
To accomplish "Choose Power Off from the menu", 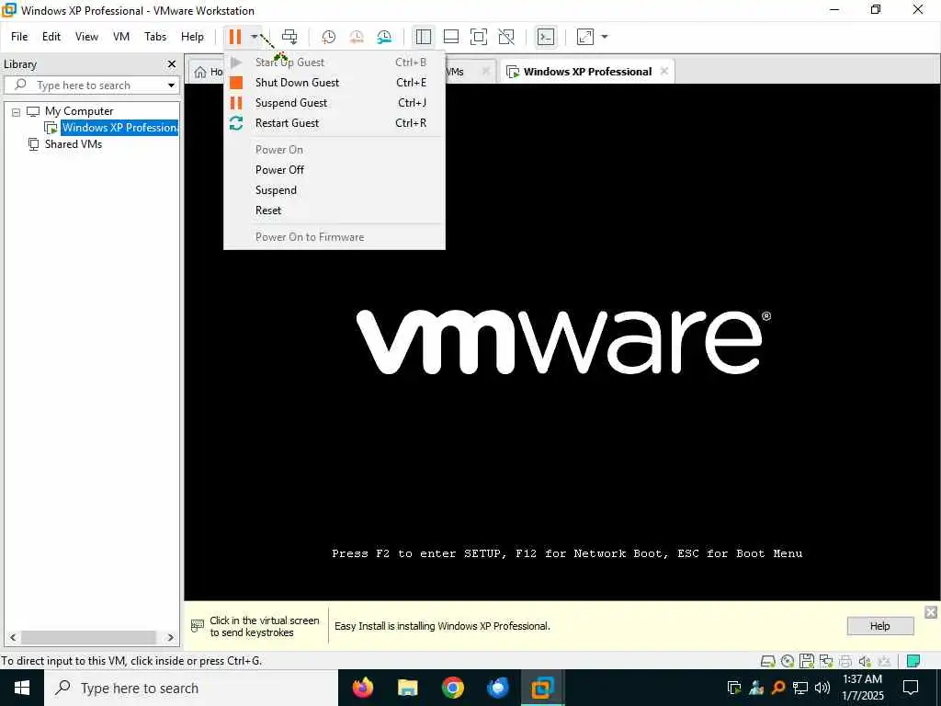I will click(x=334, y=170).
